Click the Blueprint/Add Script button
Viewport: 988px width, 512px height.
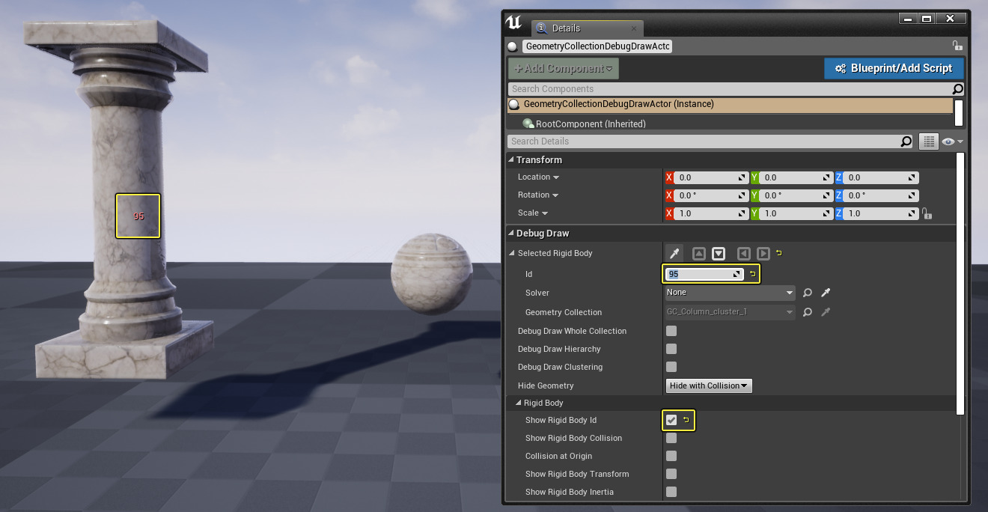(893, 68)
